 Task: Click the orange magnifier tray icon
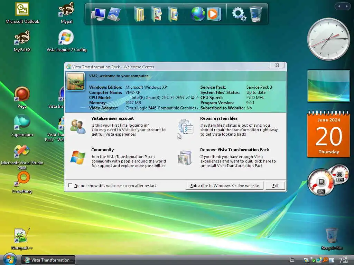325,260
